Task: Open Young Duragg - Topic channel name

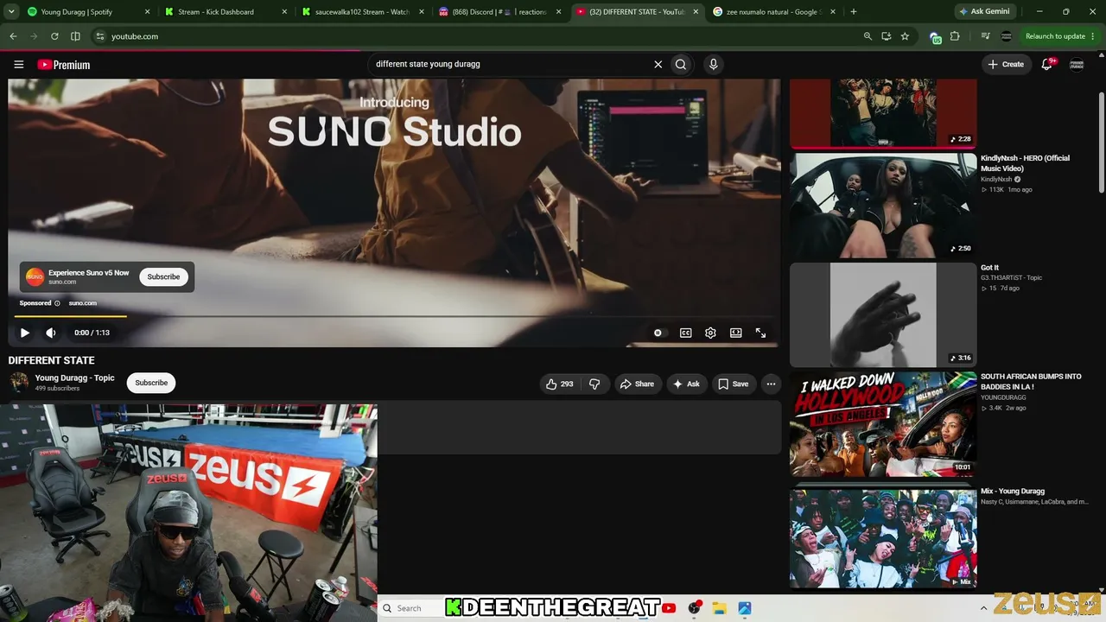Action: pyautogui.click(x=74, y=378)
